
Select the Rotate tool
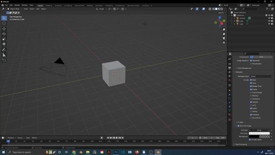click(x=4, y=34)
